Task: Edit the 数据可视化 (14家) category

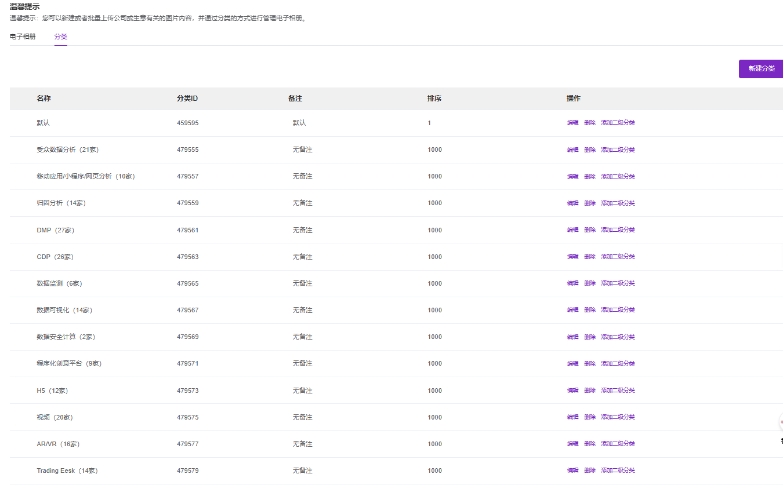Action: coord(572,310)
